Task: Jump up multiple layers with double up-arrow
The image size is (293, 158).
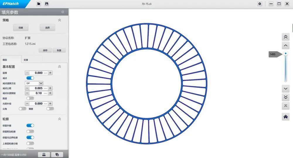Action: pos(285,37)
